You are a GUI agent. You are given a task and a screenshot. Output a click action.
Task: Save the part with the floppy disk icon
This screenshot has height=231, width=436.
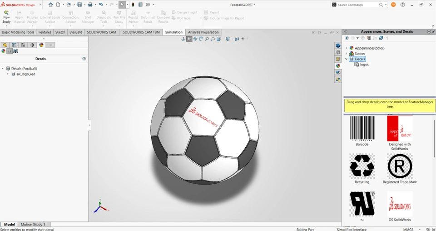click(79, 5)
